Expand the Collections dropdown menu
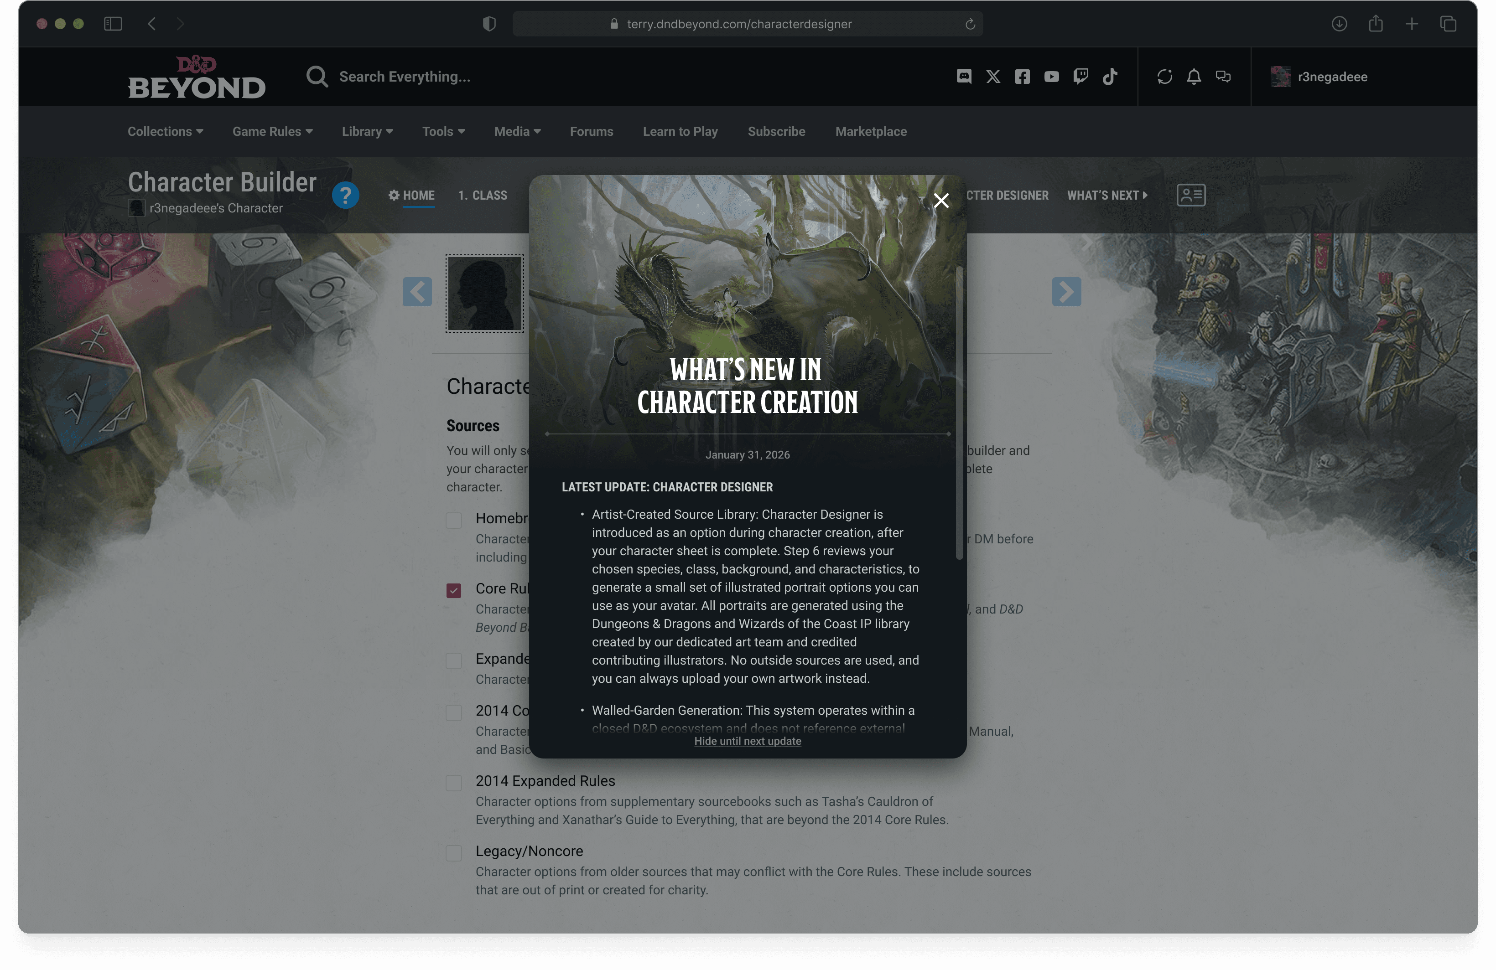 click(165, 131)
